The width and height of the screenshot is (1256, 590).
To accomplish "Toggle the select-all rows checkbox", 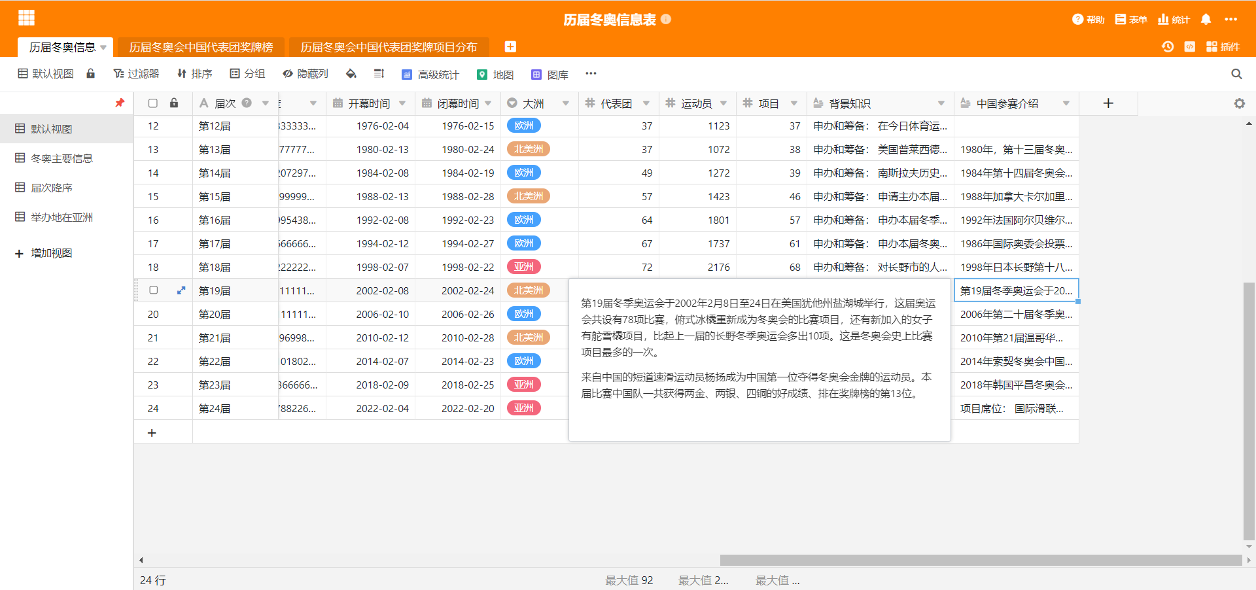I will pos(153,103).
